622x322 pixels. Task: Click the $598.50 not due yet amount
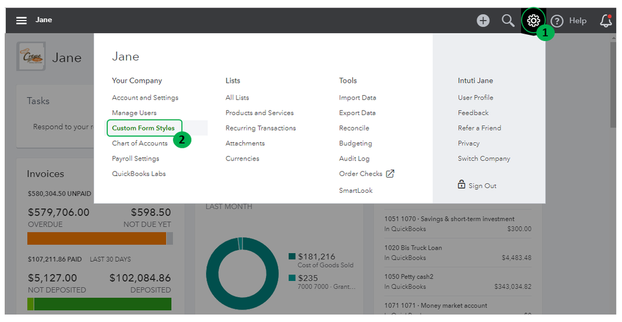point(151,213)
